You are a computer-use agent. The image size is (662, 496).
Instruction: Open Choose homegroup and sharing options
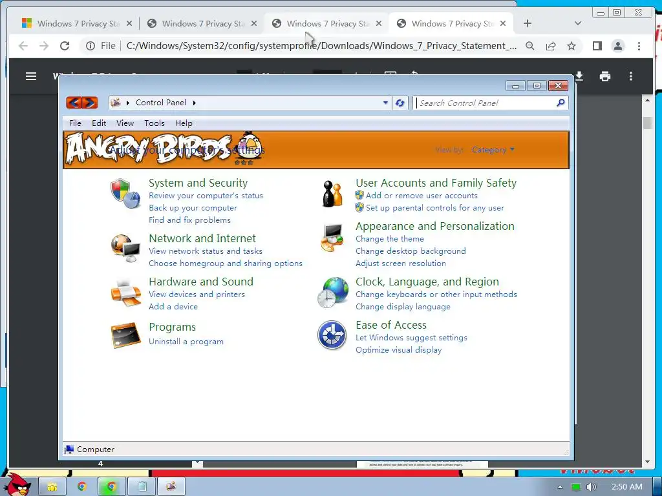(226, 263)
